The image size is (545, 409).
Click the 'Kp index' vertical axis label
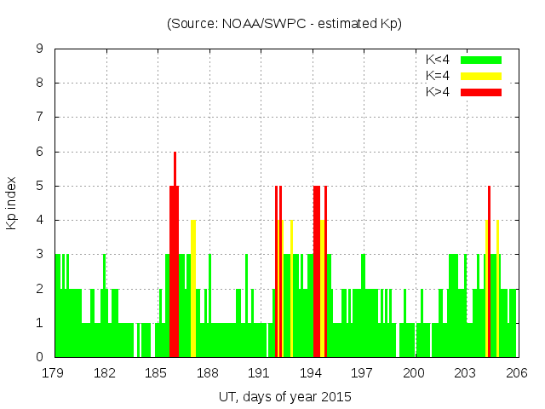(x=12, y=204)
